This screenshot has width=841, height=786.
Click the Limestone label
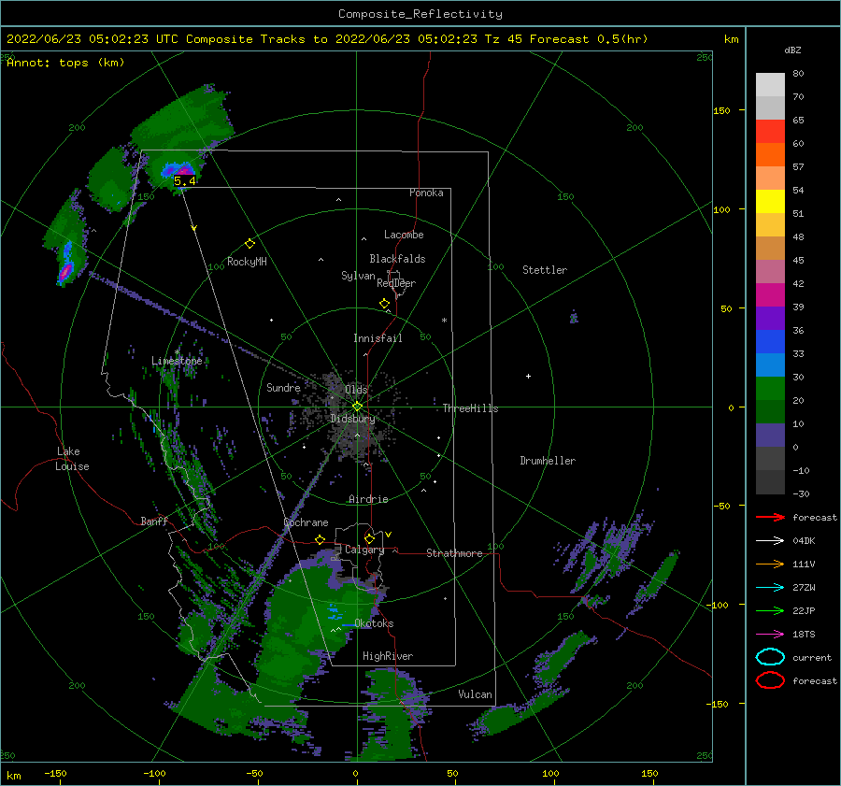tap(177, 361)
